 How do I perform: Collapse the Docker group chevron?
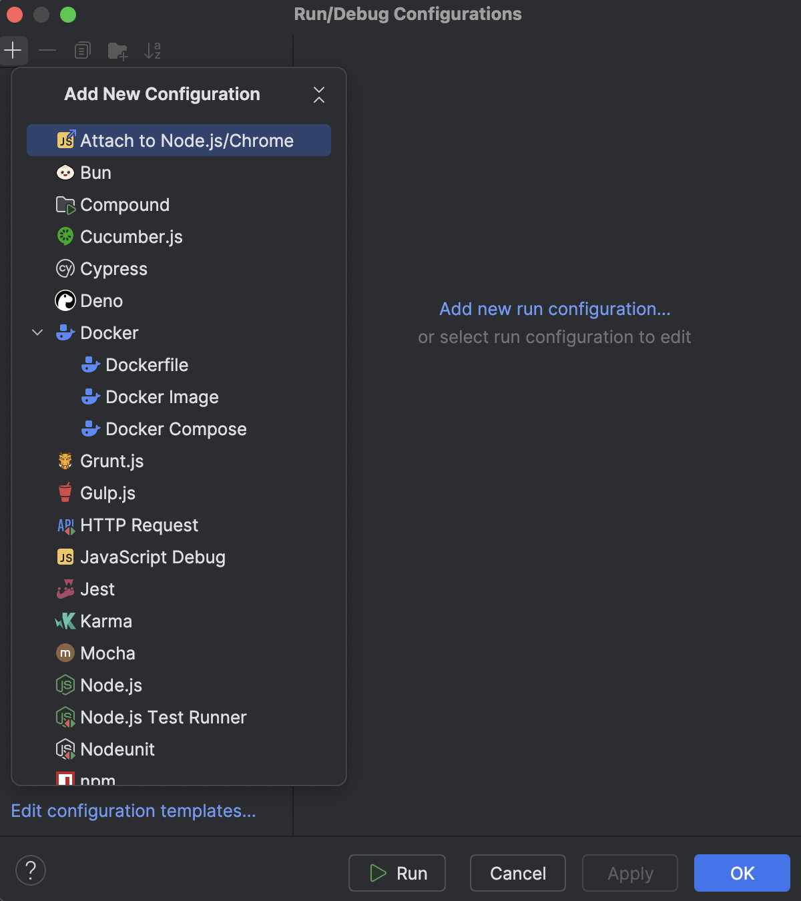(x=37, y=332)
